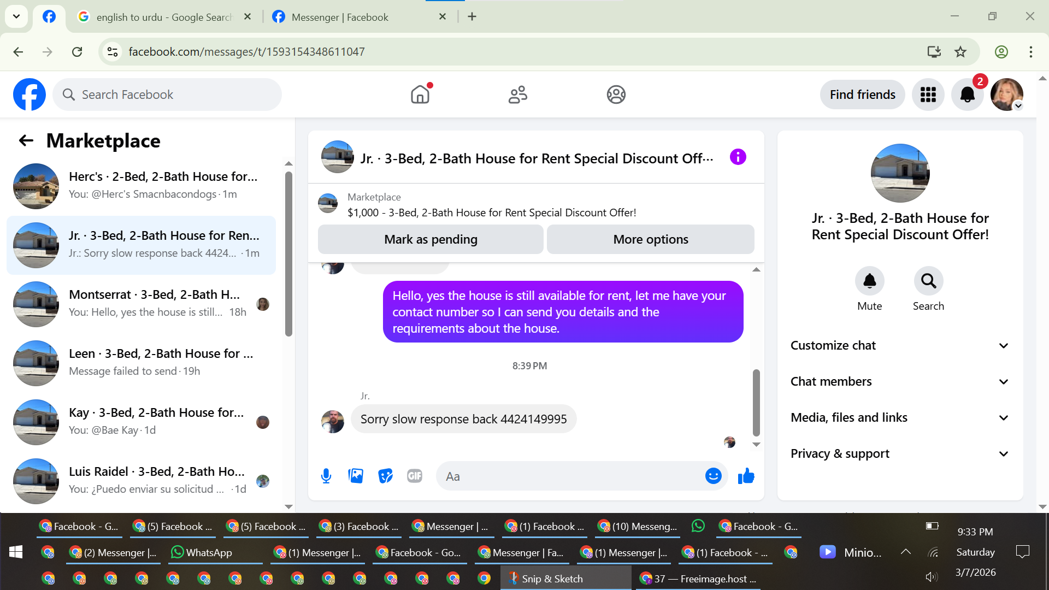1049x590 pixels.
Task: Open the 37 — Freeimage.host taskbar window
Action: [x=699, y=579]
